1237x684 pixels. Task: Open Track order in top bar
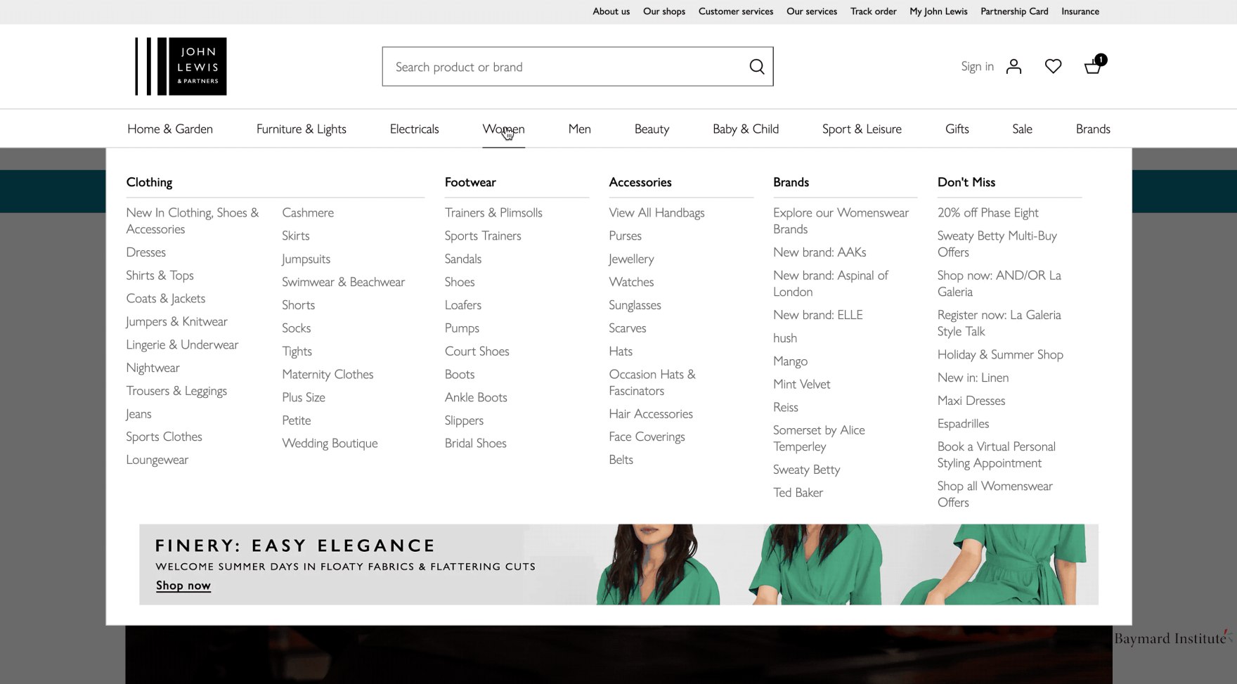(x=873, y=11)
